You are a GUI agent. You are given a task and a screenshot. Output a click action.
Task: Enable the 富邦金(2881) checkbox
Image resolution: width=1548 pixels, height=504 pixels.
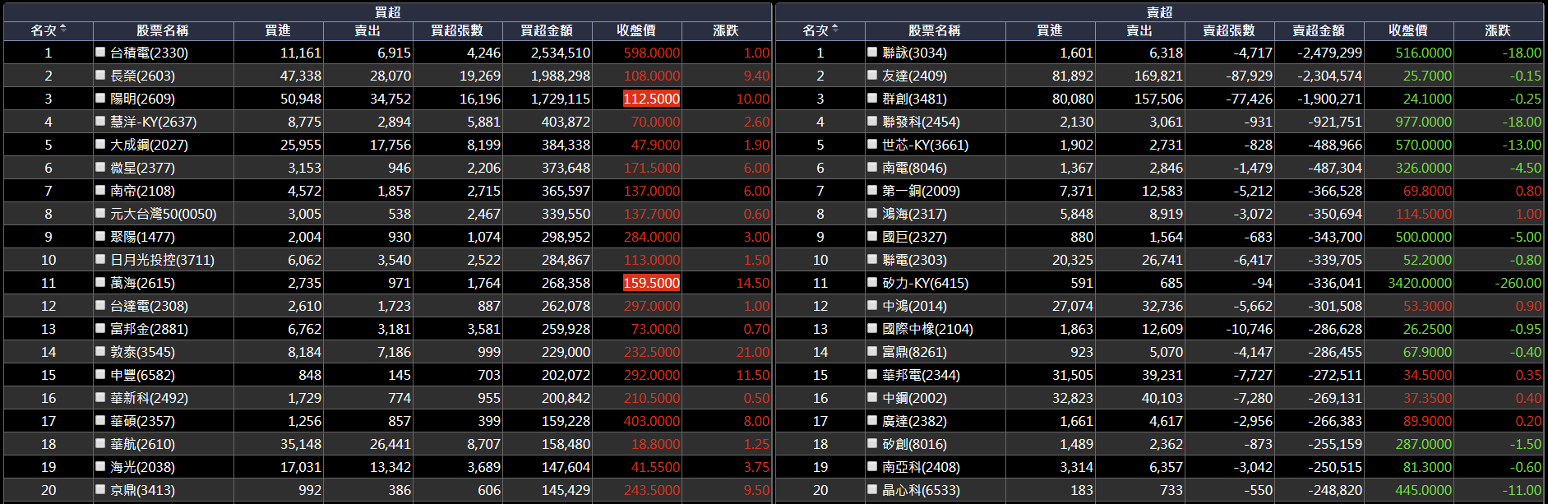coord(100,328)
